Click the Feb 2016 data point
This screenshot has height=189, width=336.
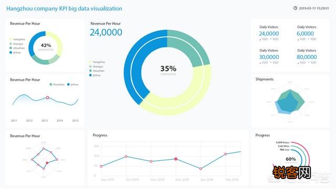point(225,154)
